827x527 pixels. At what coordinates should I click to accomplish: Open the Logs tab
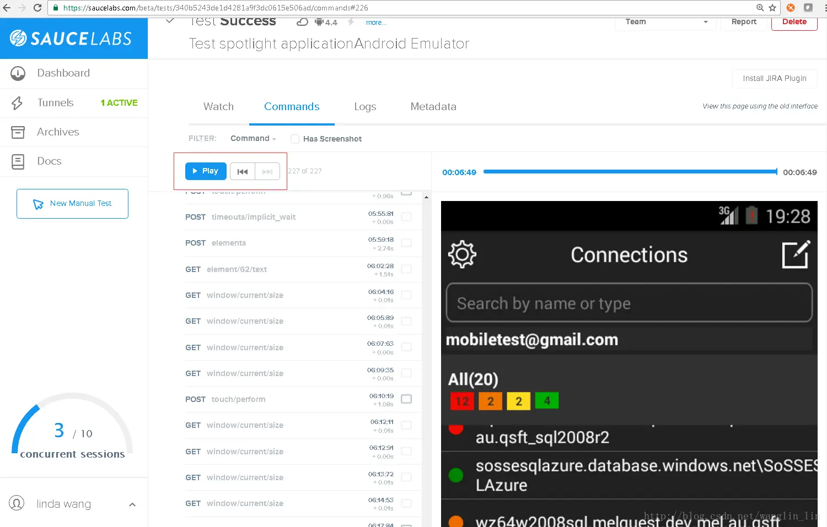pos(365,107)
